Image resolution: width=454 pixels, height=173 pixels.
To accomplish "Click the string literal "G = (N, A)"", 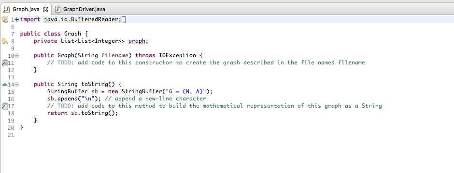I will point(185,91).
